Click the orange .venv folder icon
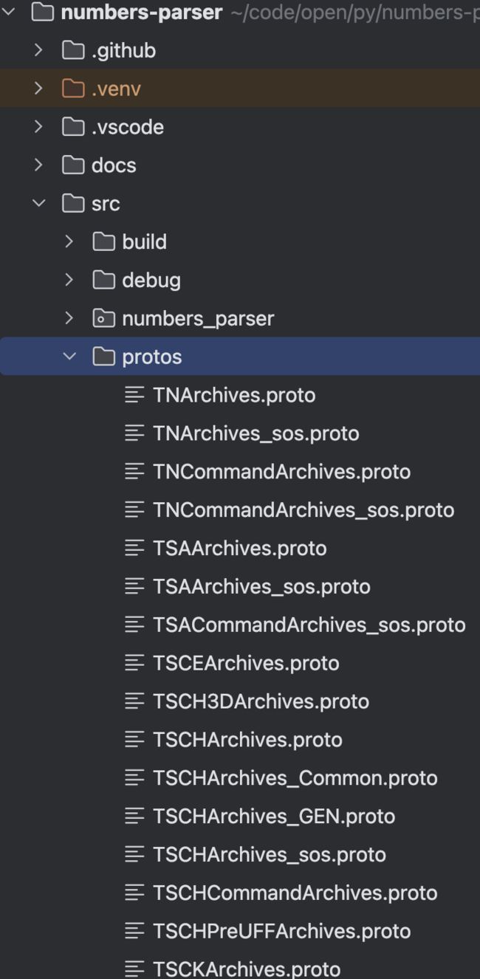This screenshot has width=480, height=979. coord(72,89)
